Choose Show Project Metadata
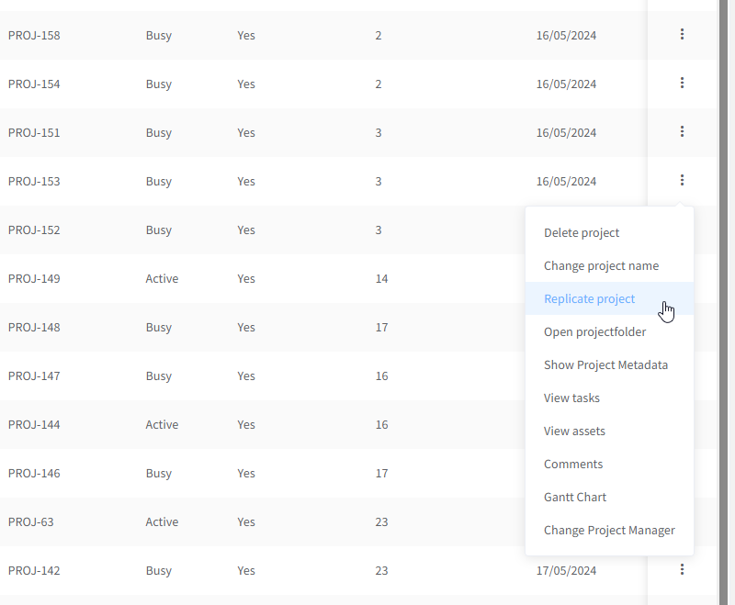735x605 pixels. tap(605, 365)
